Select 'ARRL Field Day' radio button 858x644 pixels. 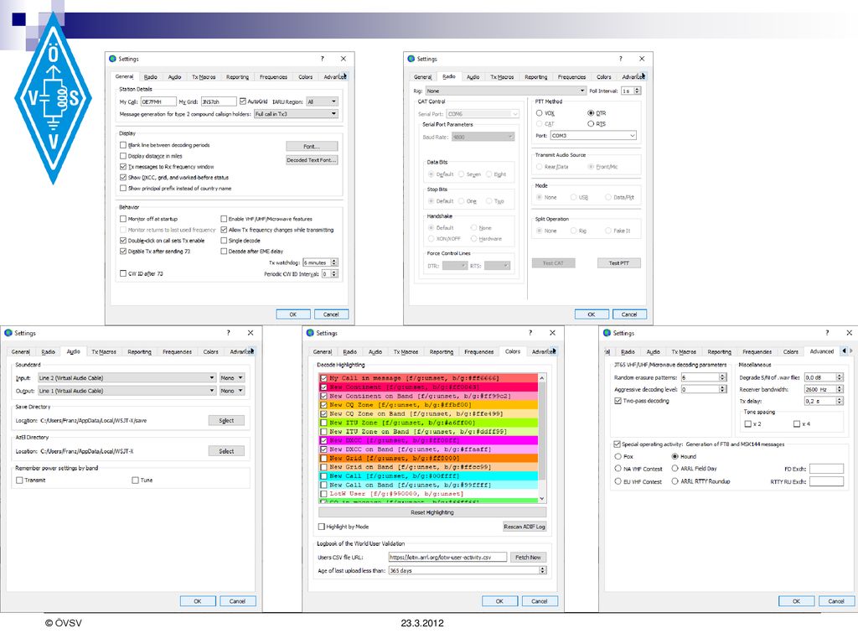click(x=675, y=468)
